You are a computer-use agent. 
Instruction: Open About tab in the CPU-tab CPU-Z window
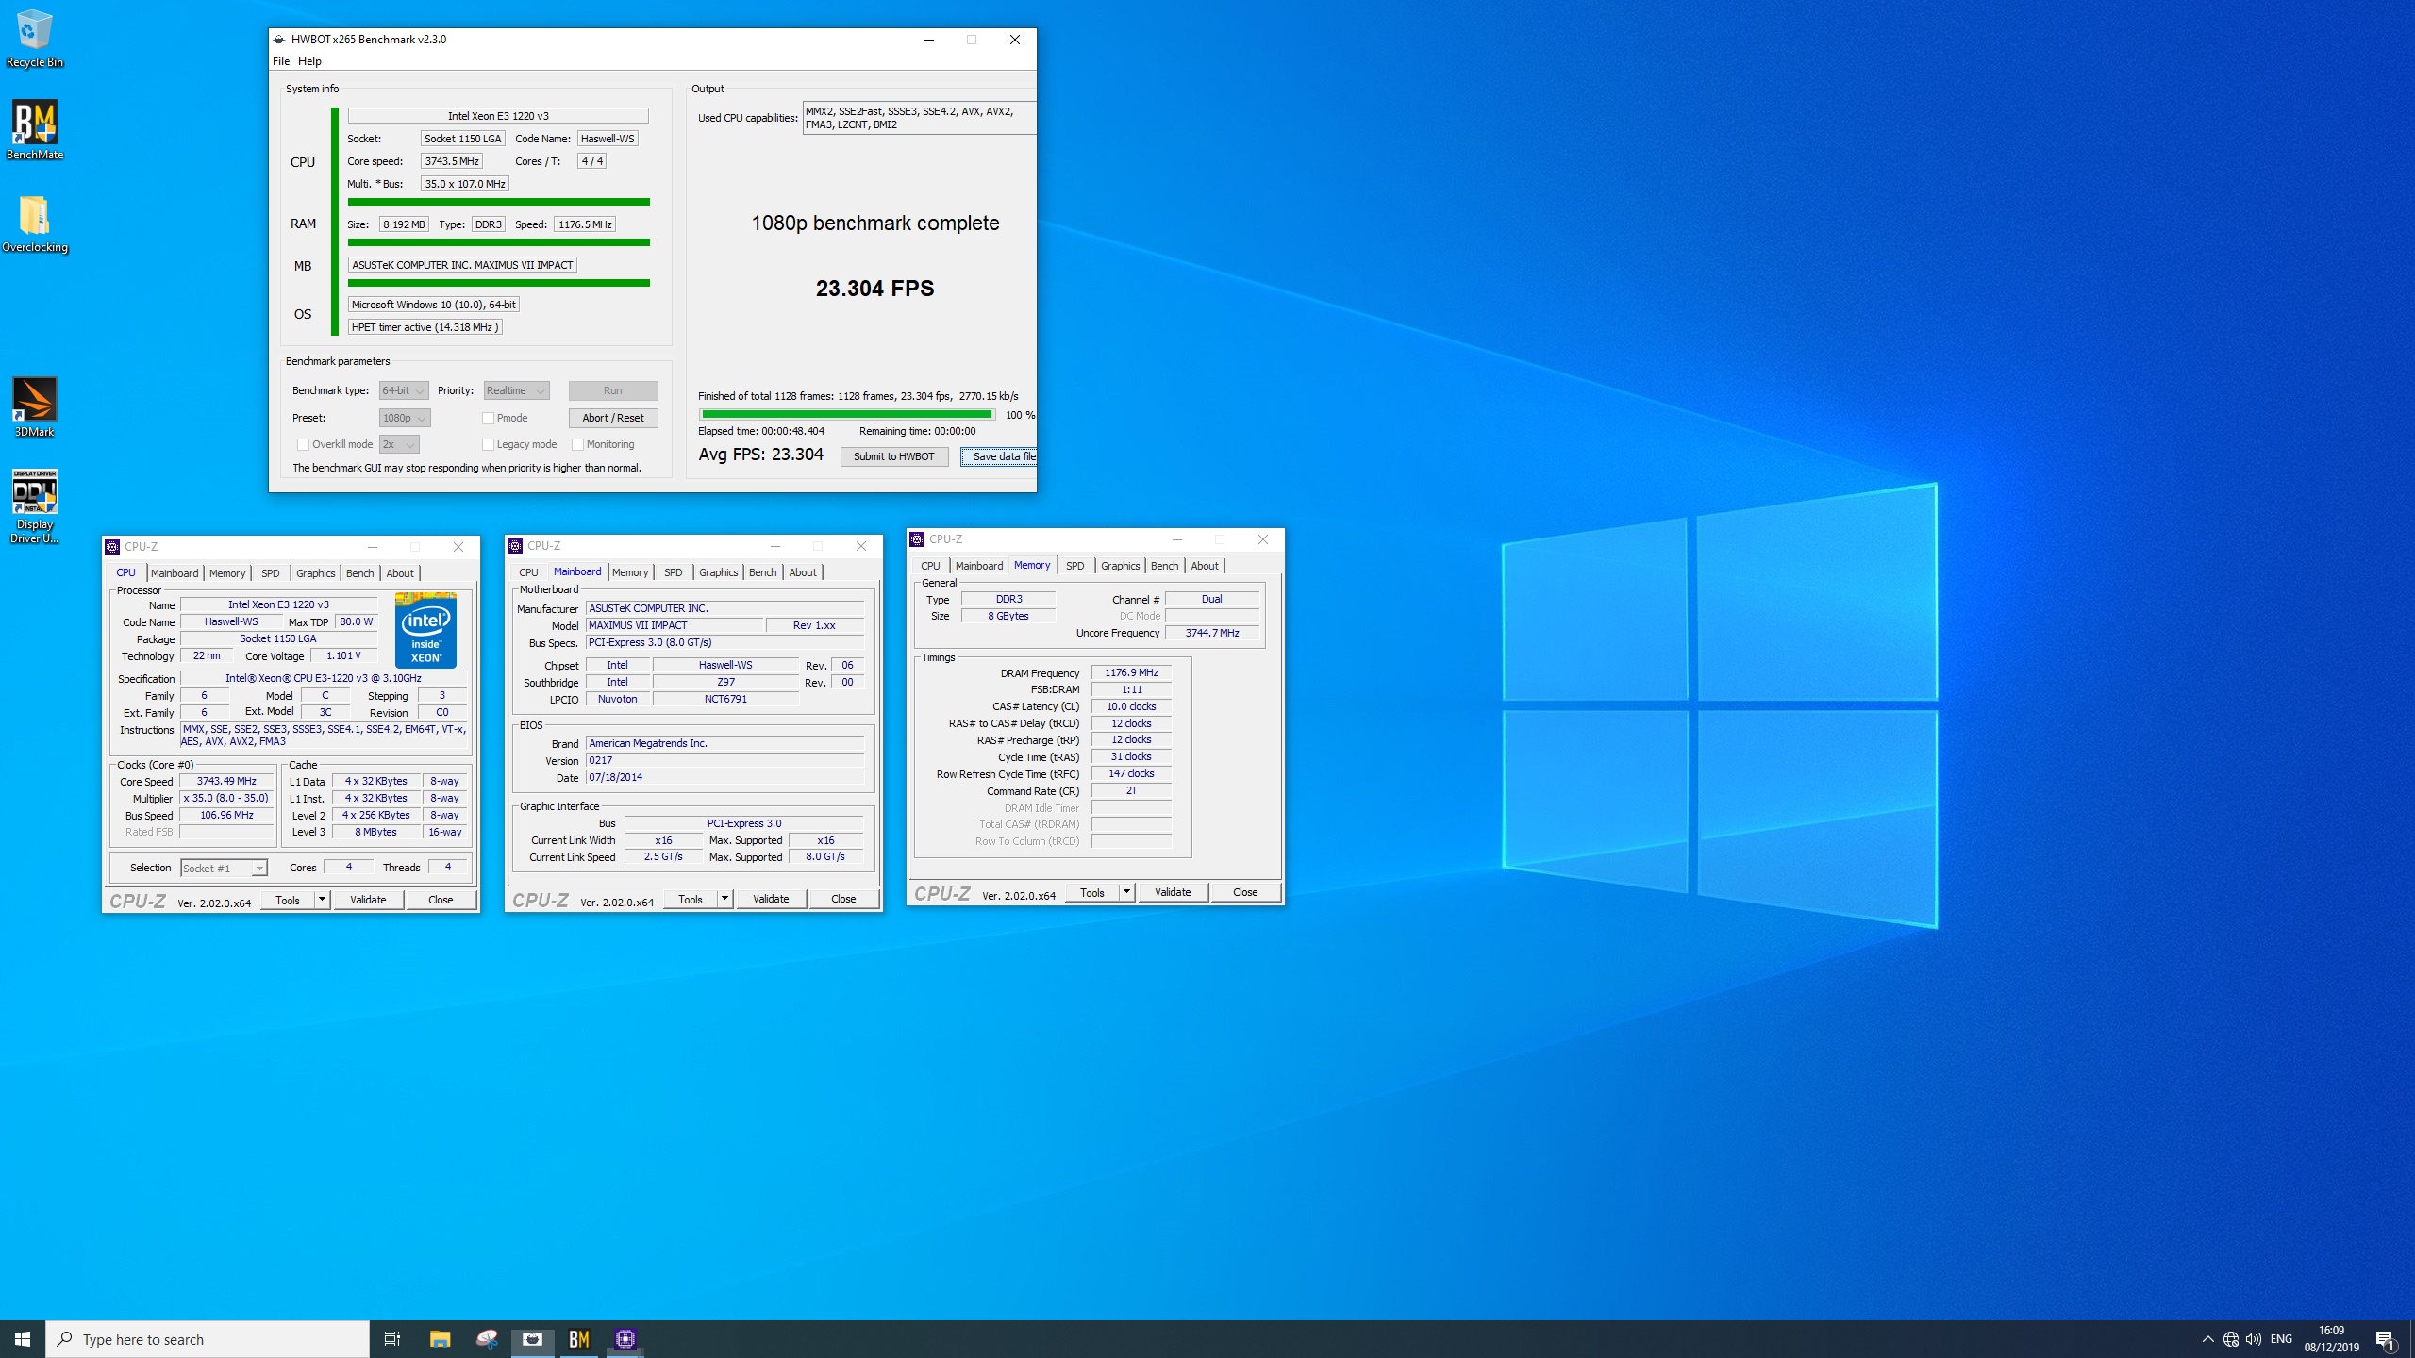[400, 573]
